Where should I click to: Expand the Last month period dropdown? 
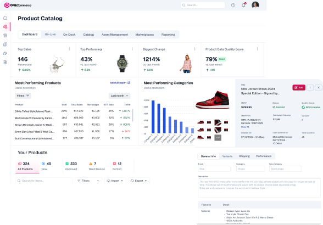(120, 95)
